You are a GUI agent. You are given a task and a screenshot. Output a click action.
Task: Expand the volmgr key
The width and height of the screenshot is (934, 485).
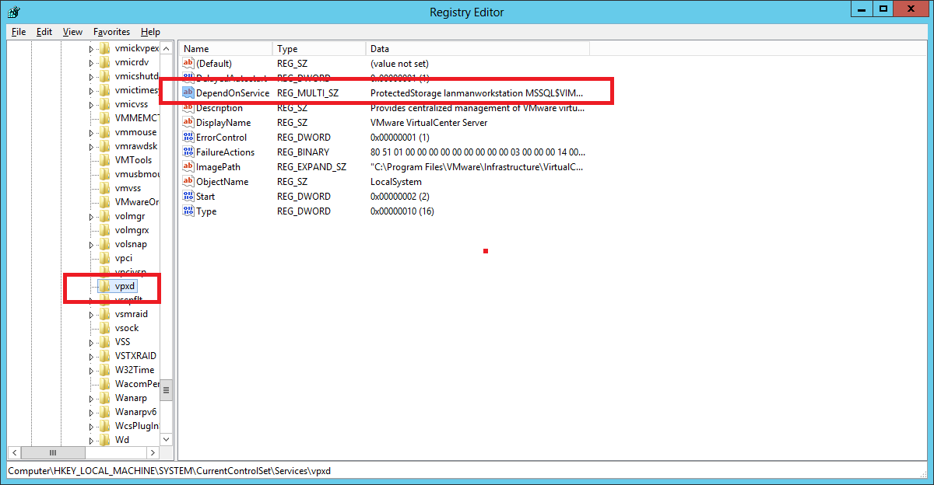point(91,216)
